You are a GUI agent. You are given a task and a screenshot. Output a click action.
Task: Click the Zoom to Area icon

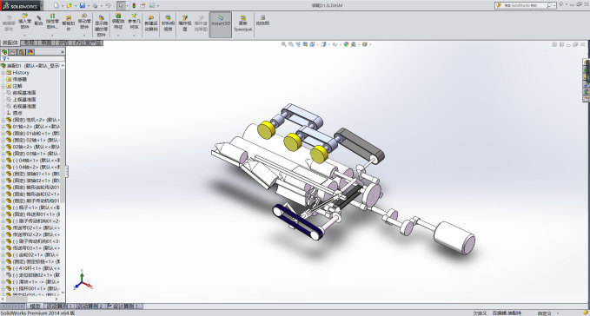[x=291, y=44]
